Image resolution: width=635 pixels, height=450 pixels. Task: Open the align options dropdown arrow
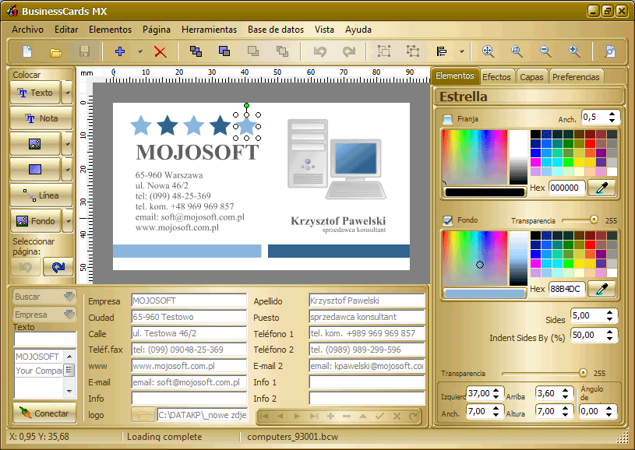point(461,51)
